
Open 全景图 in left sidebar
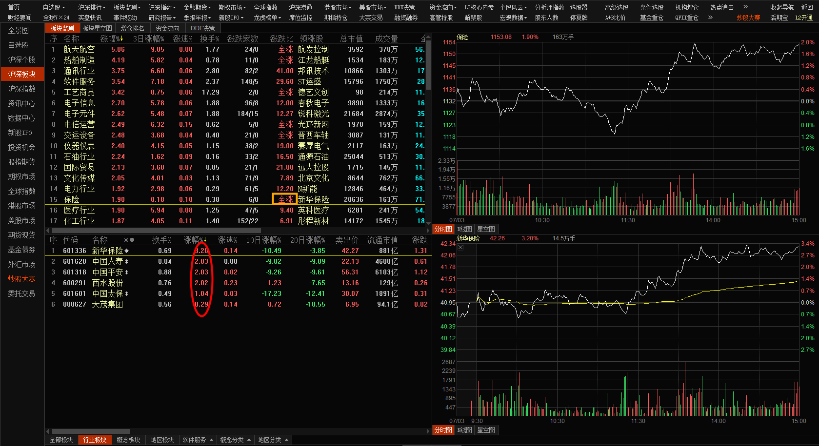(x=18, y=30)
